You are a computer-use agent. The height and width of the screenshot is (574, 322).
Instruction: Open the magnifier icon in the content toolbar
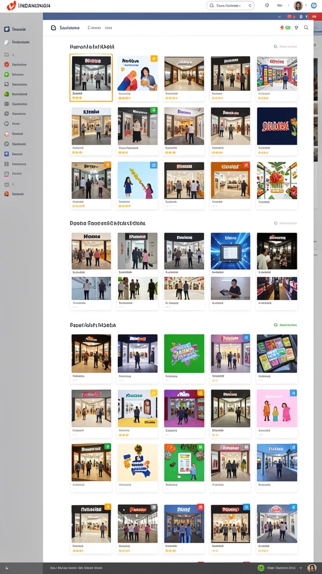click(x=306, y=27)
